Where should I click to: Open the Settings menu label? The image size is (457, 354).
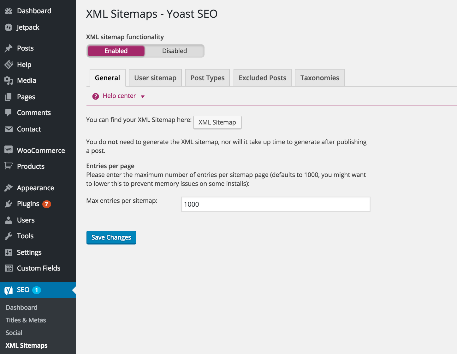[29, 253]
